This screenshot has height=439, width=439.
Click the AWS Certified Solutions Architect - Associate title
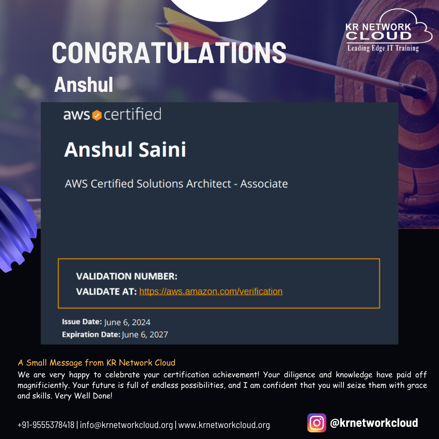tap(176, 184)
